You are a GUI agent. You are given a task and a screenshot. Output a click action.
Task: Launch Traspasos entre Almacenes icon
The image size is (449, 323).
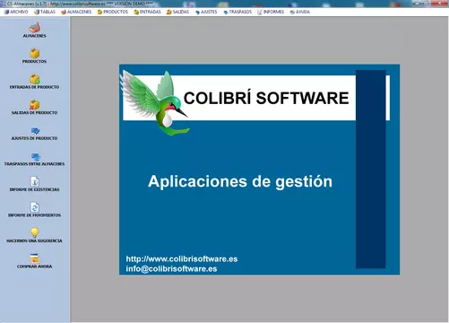coord(36,157)
